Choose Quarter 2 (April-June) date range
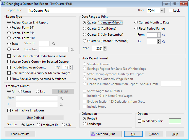This screenshot has height=140, width=189. pyautogui.click(x=85, y=29)
